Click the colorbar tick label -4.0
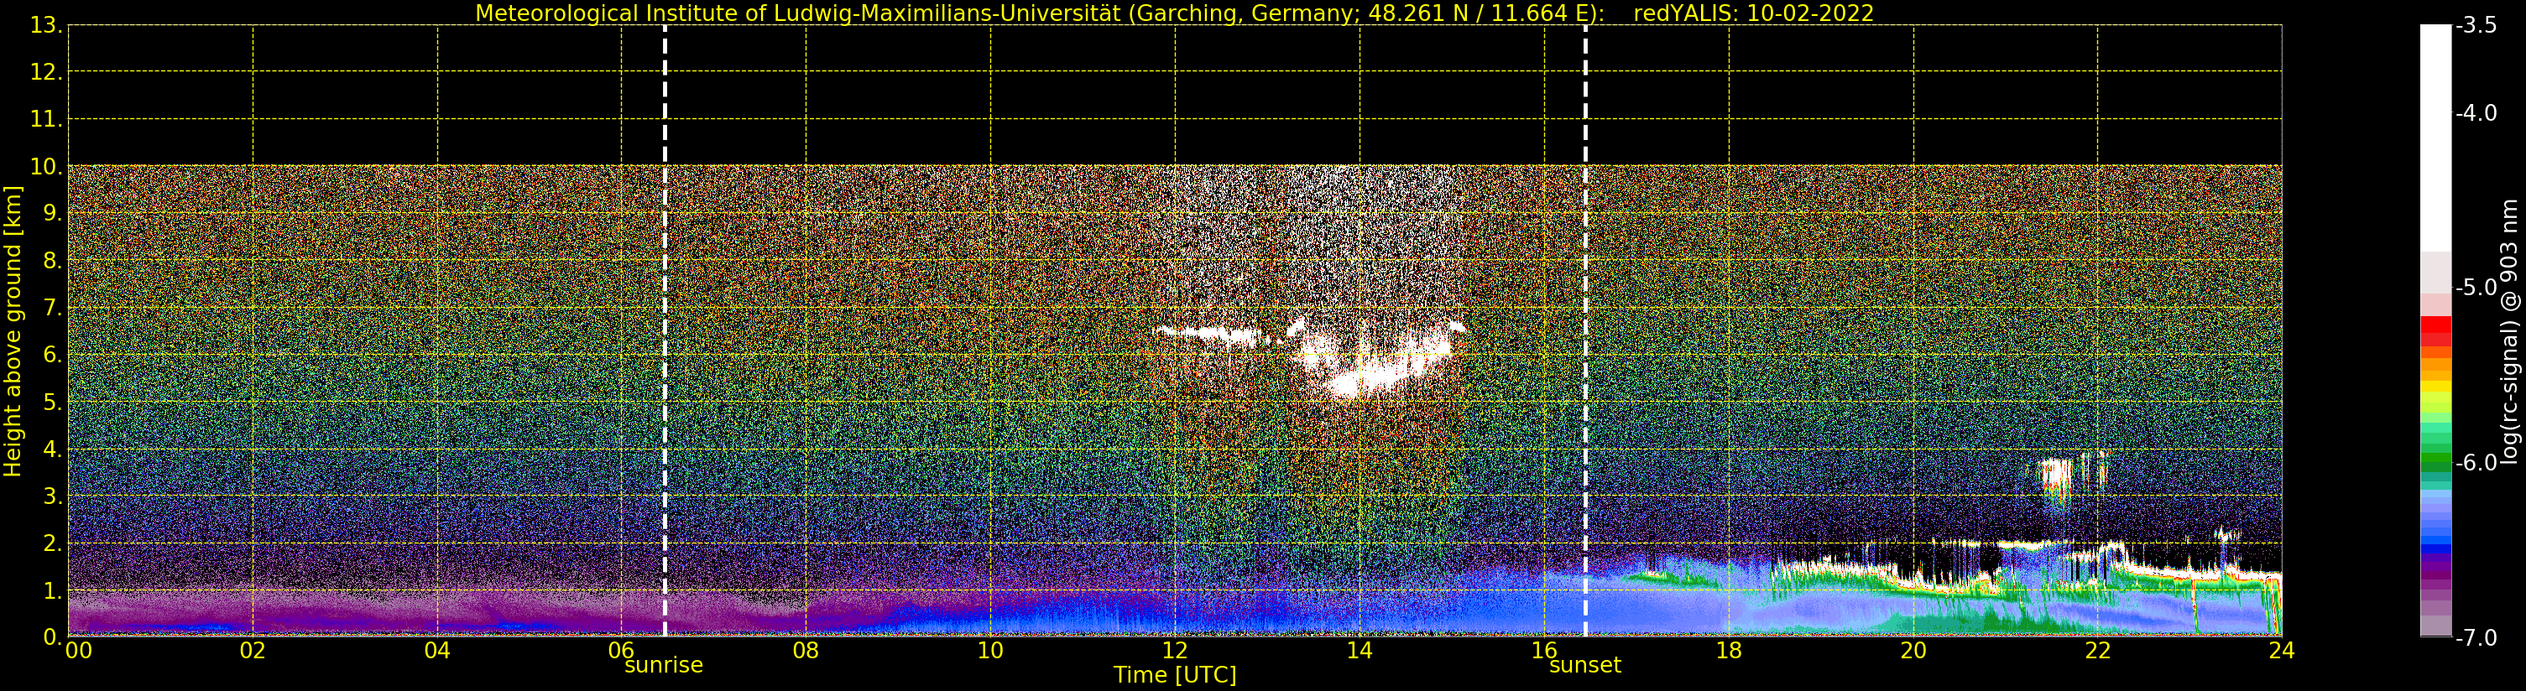The image size is (2526, 691). (2476, 114)
